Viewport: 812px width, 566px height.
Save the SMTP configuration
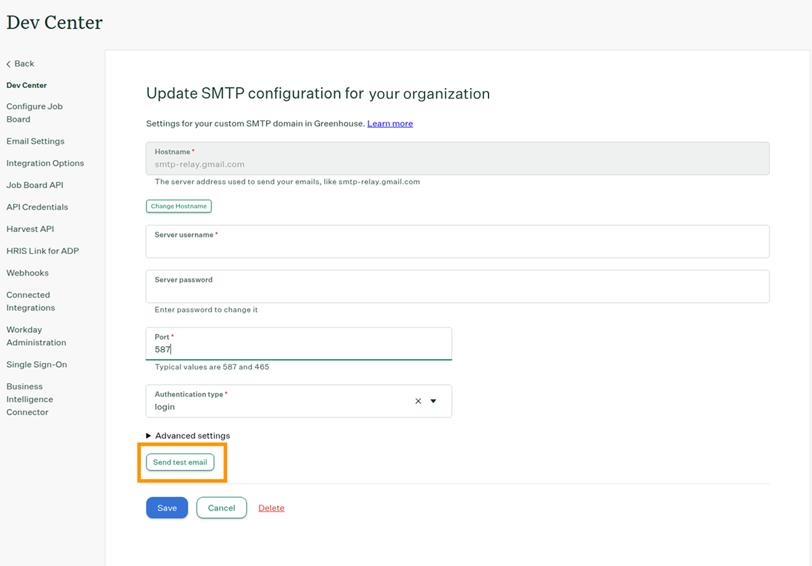[x=167, y=508]
